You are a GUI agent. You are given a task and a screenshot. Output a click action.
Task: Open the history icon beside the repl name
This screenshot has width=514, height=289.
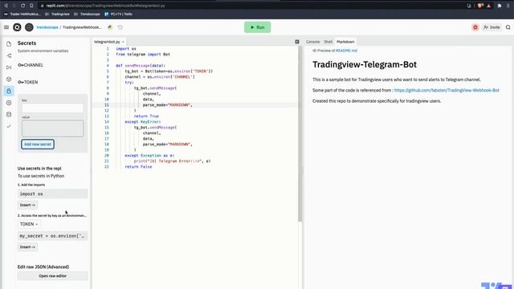point(120,27)
